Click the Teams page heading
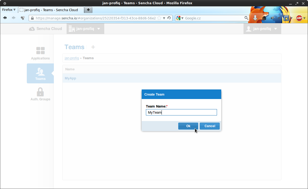Screen dimensions: 308x189 click(x=74, y=47)
